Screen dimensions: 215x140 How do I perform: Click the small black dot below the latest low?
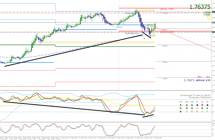coord(144,39)
